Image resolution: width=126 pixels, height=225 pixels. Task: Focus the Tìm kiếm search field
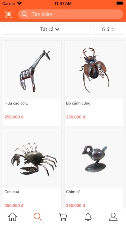[70, 14]
